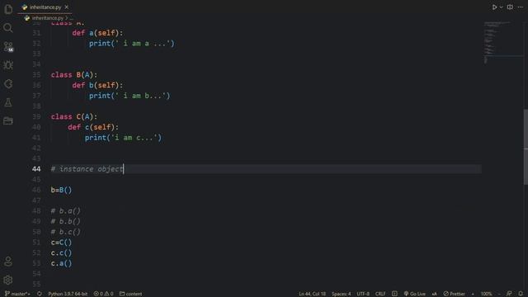
Task: Open the folder project manager icon
Action: click(8, 121)
